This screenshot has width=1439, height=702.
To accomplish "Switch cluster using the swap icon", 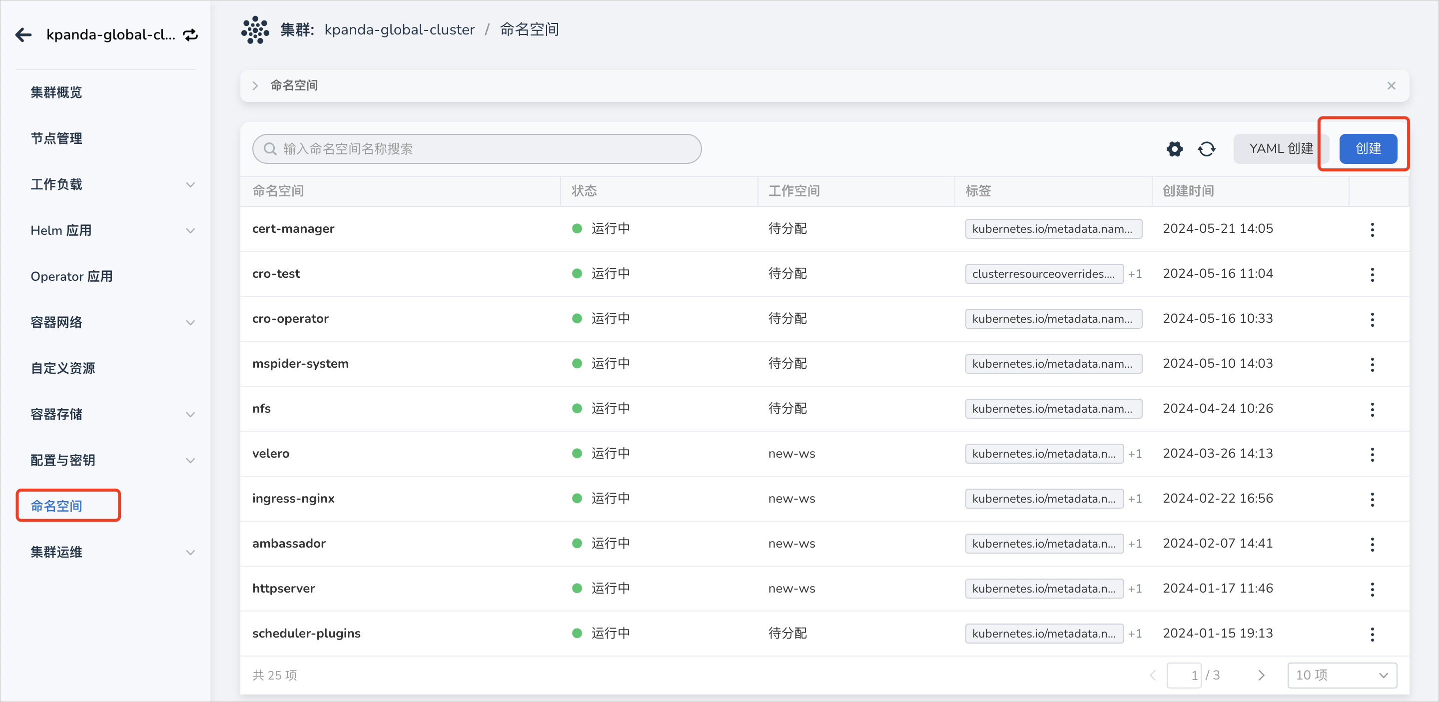I will pyautogui.click(x=190, y=34).
